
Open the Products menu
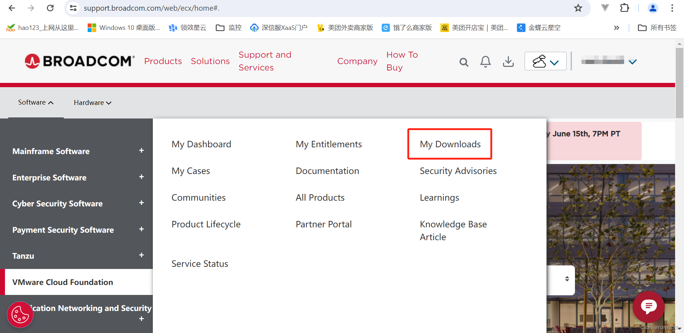click(x=163, y=61)
